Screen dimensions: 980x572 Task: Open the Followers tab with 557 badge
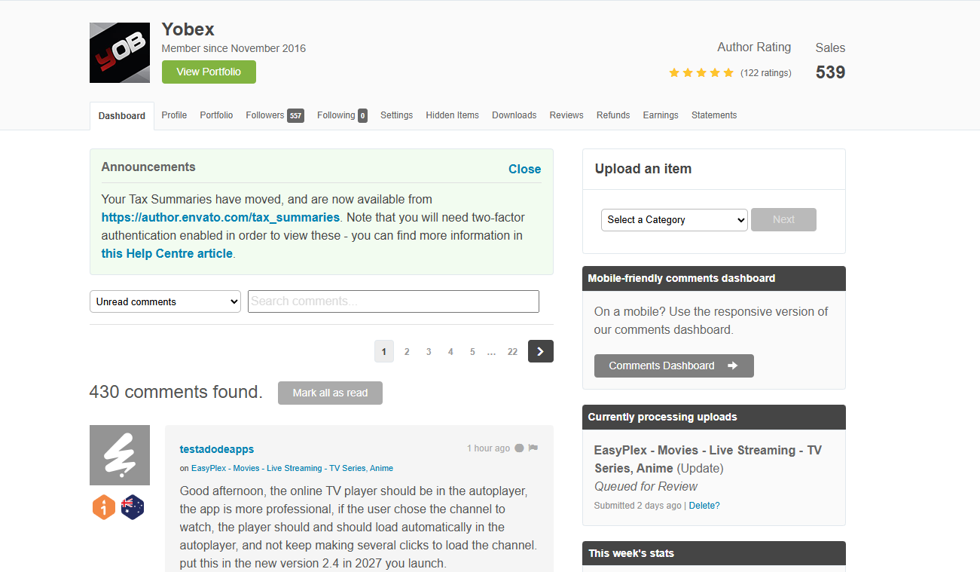pyautogui.click(x=274, y=115)
